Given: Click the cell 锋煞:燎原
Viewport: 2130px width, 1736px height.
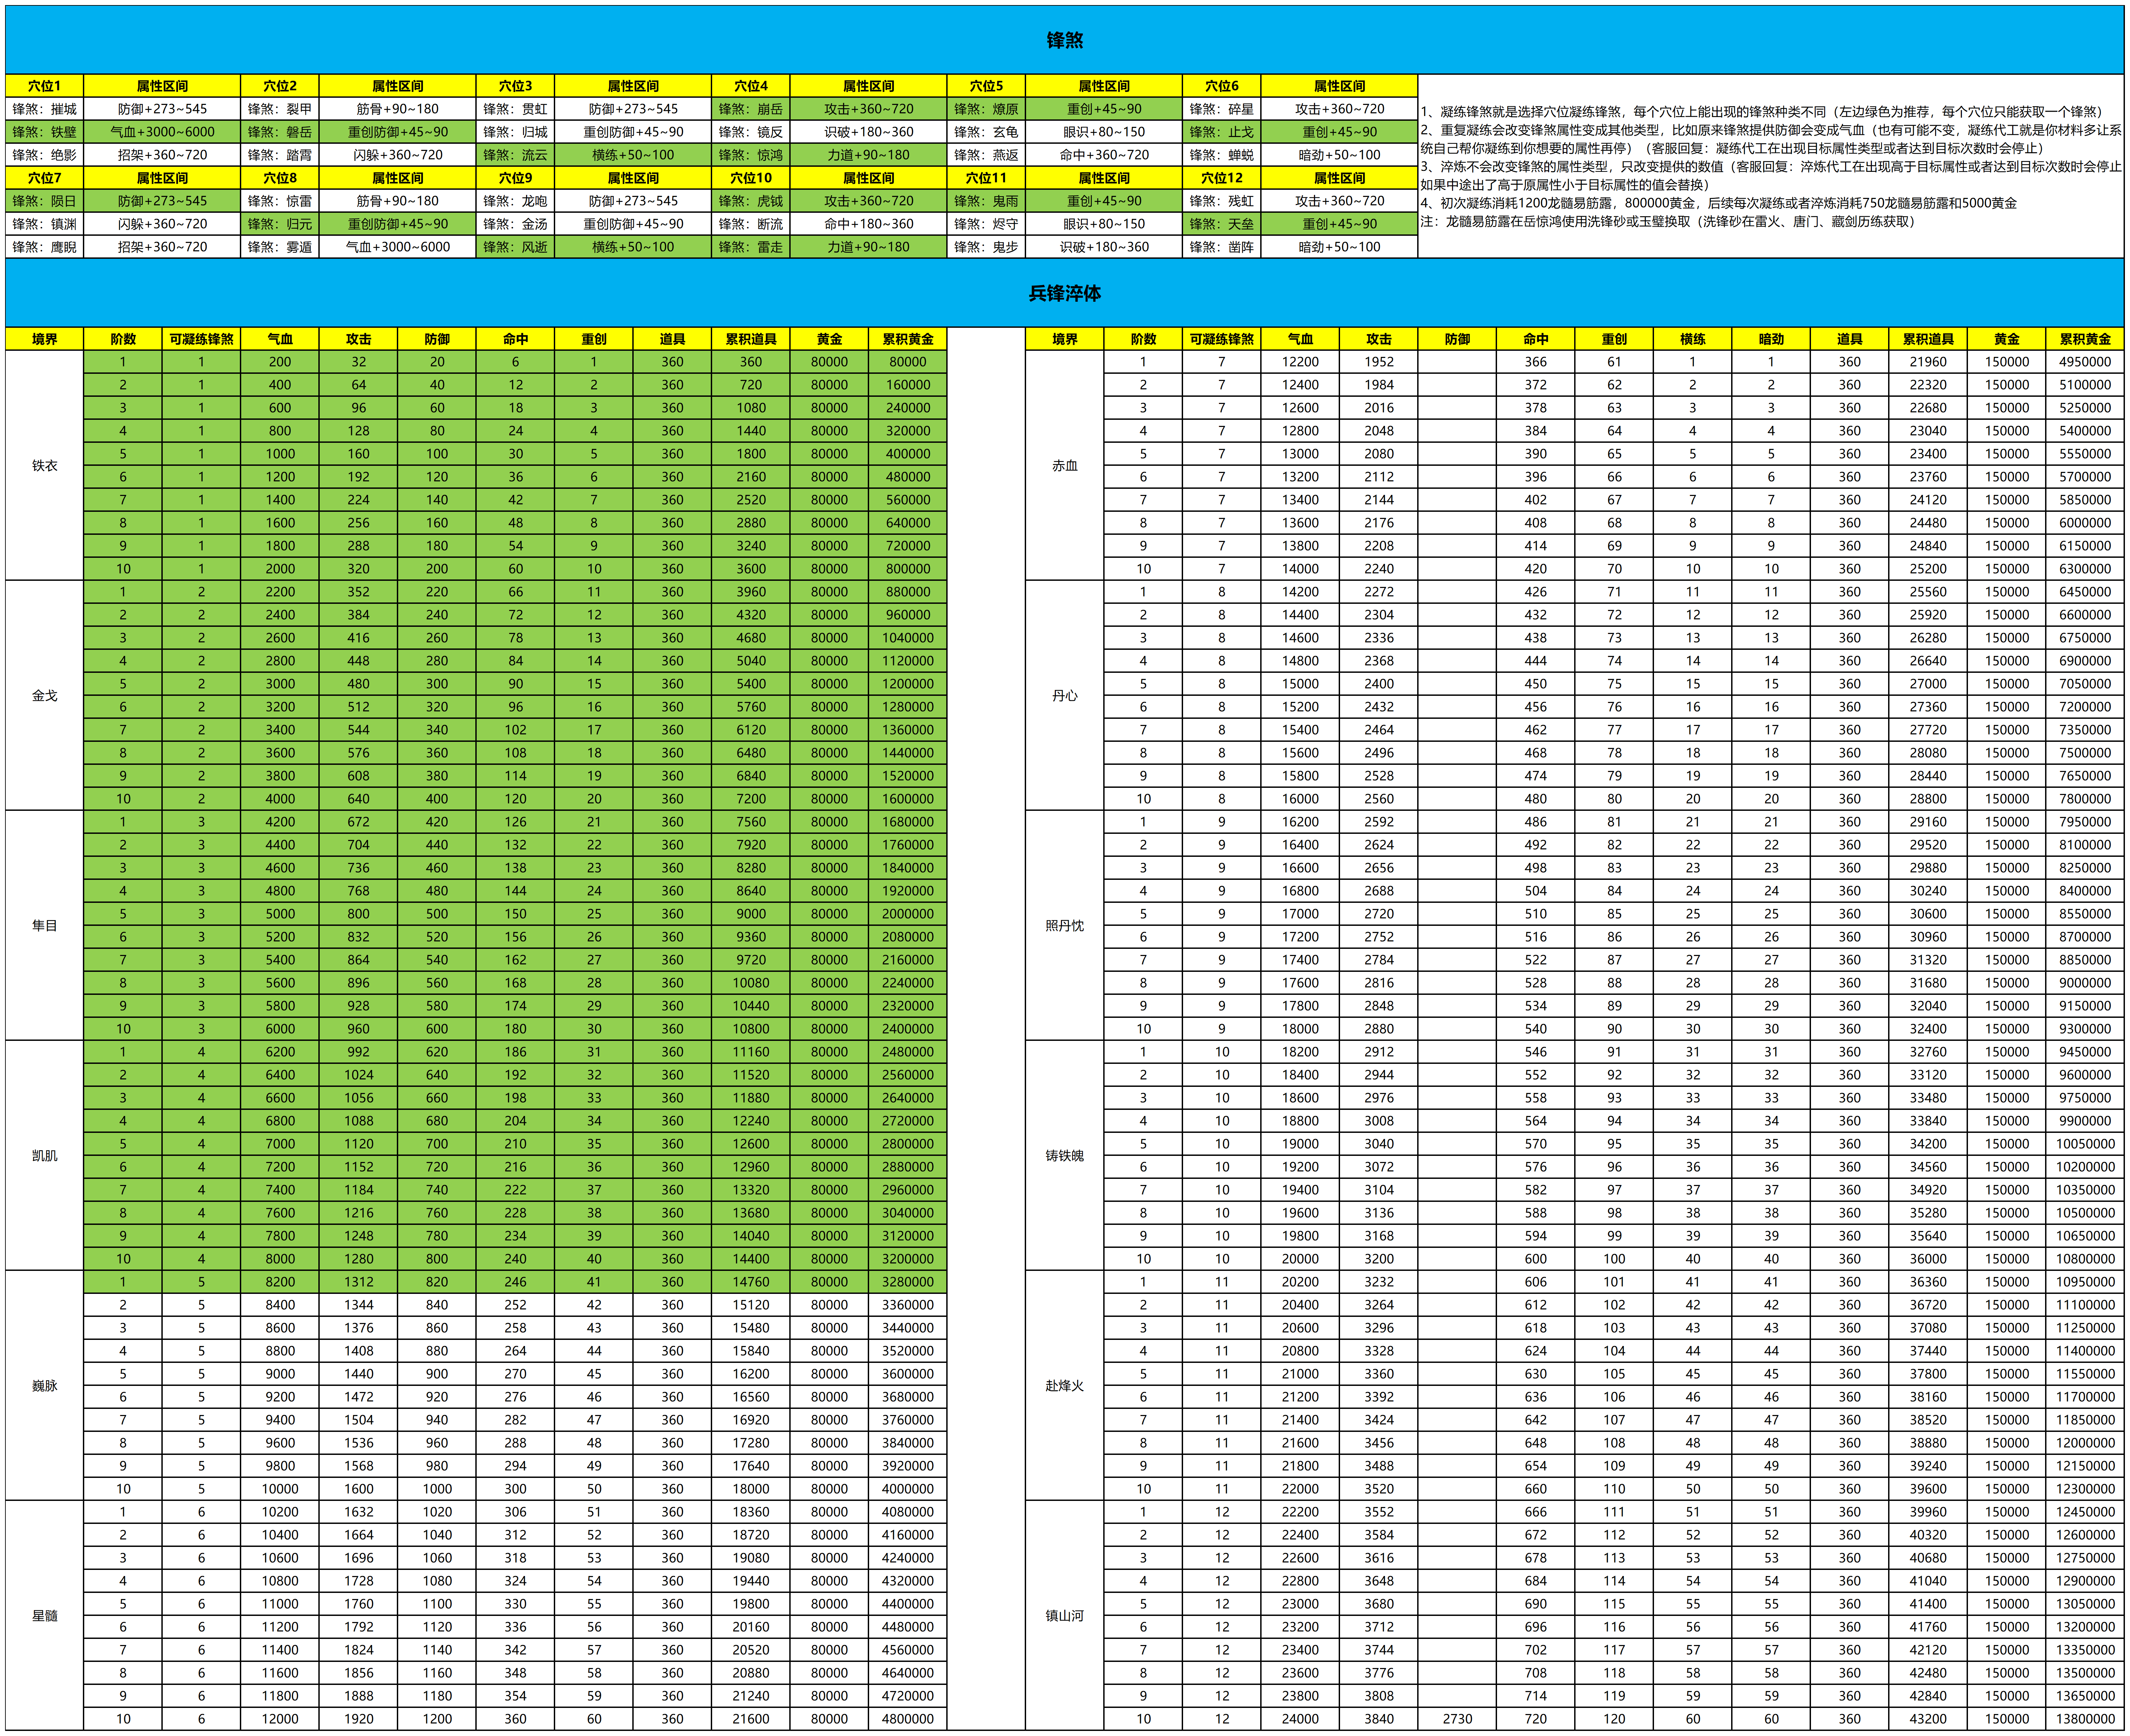Looking at the screenshot, I should (986, 109).
